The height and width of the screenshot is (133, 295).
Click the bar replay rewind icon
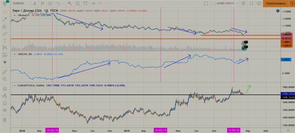(94, 3)
